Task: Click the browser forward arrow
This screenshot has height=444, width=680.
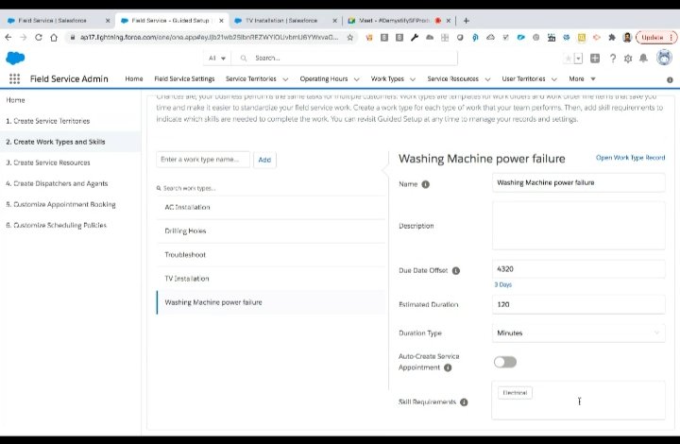Action: [x=24, y=37]
